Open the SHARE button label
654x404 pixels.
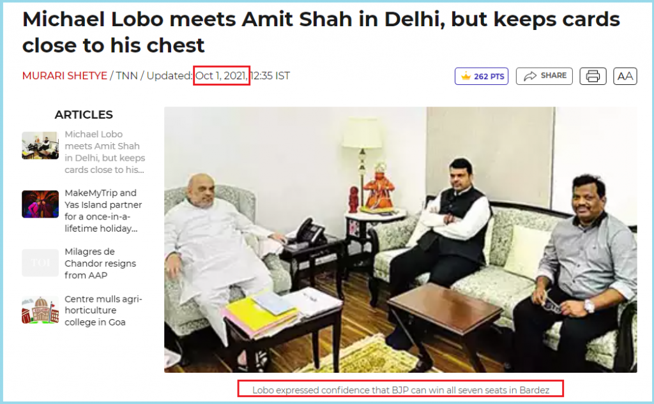554,75
